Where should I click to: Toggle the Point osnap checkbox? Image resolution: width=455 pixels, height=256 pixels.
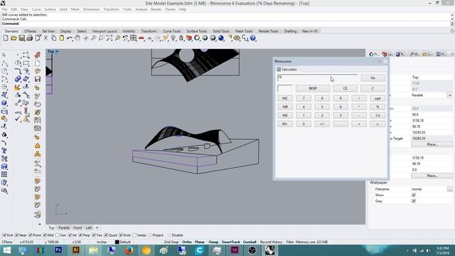(x=30, y=235)
